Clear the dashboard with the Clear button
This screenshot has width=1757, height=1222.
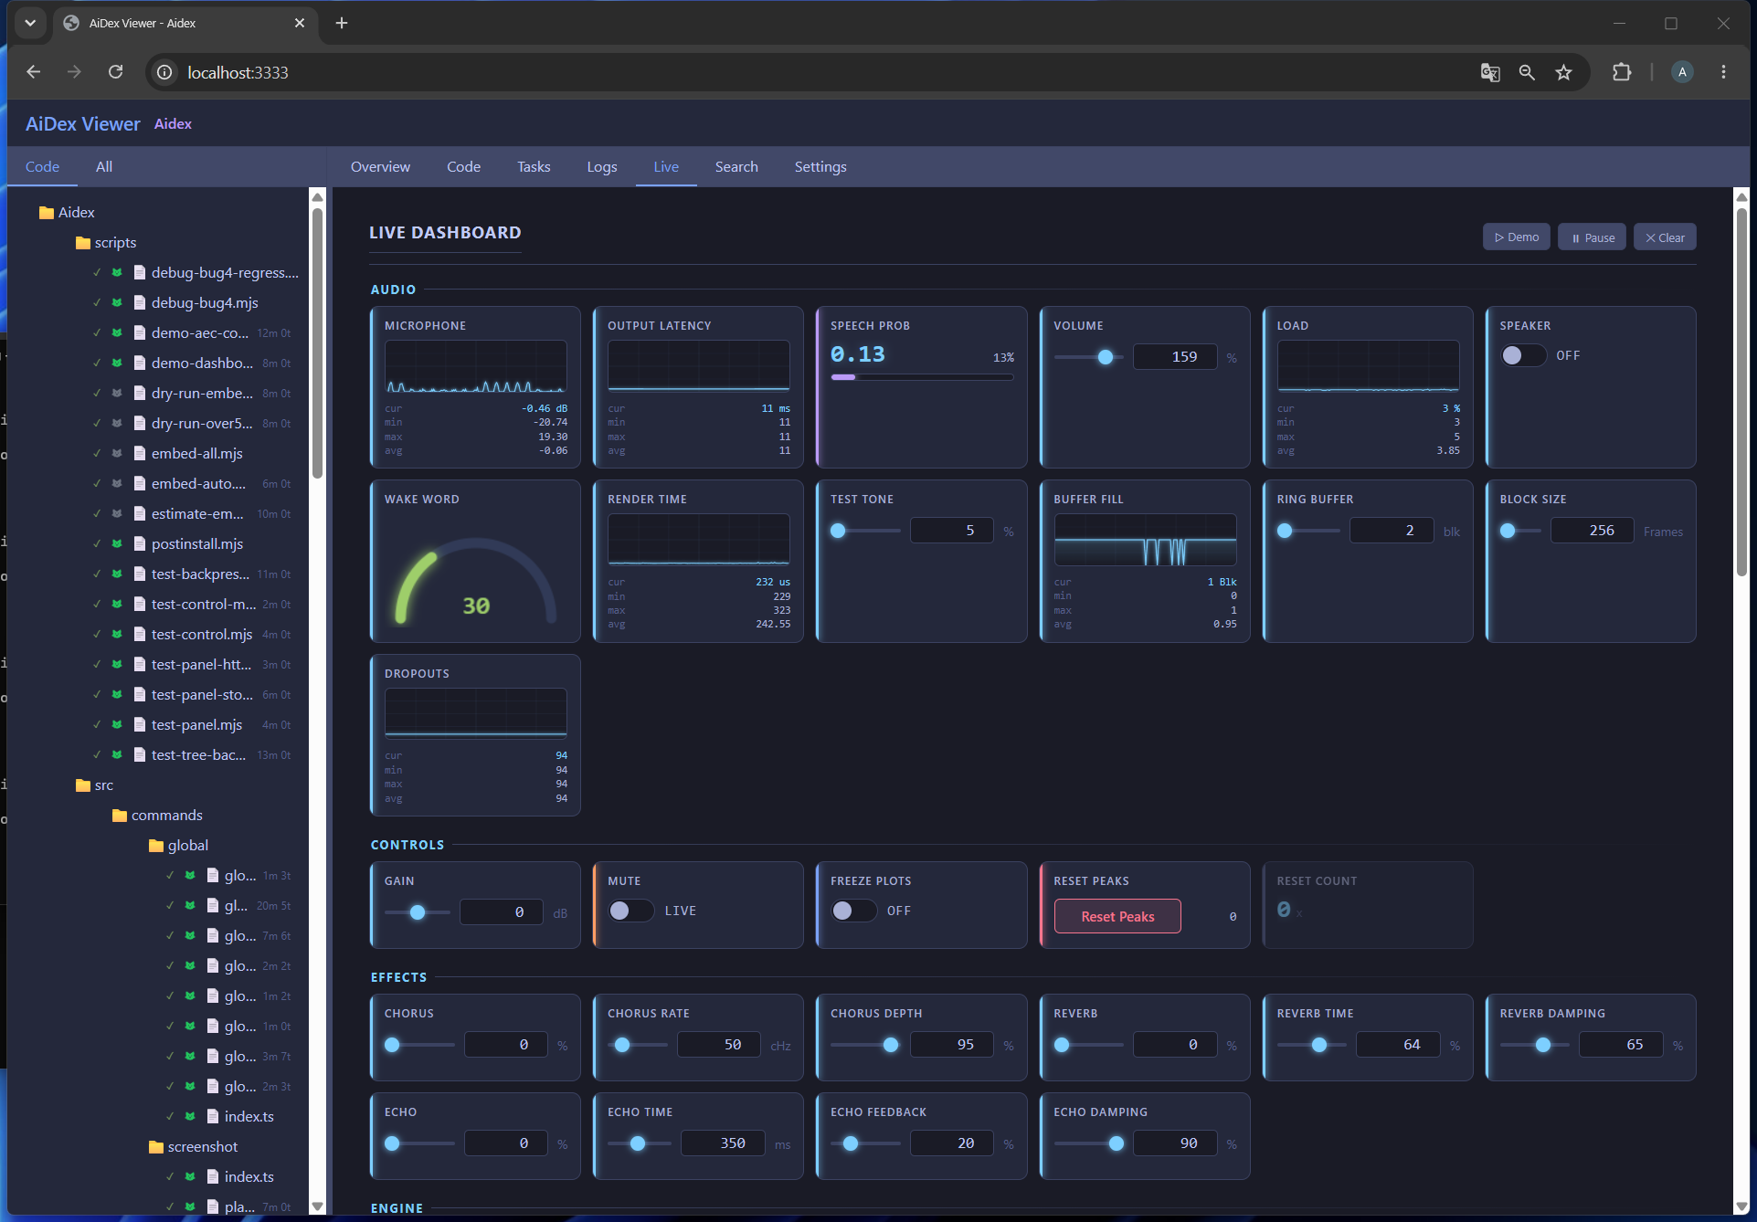pyautogui.click(x=1665, y=237)
